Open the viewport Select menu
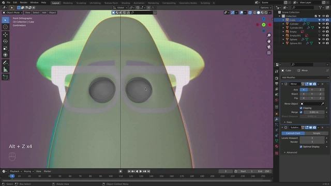Screen dimensions: 331x186 tap(36, 12)
